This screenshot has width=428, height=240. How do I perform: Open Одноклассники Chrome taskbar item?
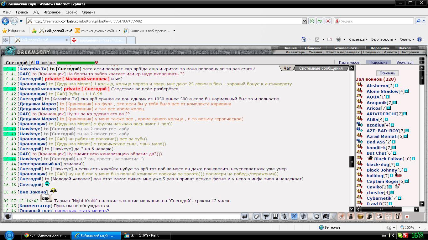pos(46,235)
